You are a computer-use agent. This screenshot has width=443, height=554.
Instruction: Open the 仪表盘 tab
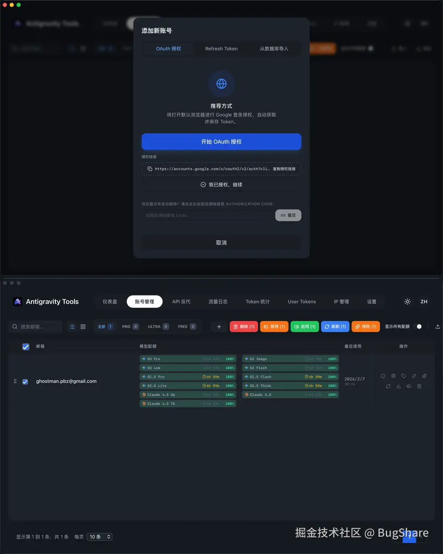click(110, 302)
